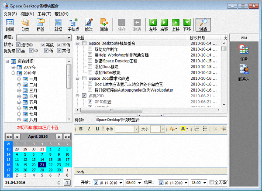Check the 帮助文件制作 task checkbox
This screenshot has height=191, width=262.
(x=90, y=49)
